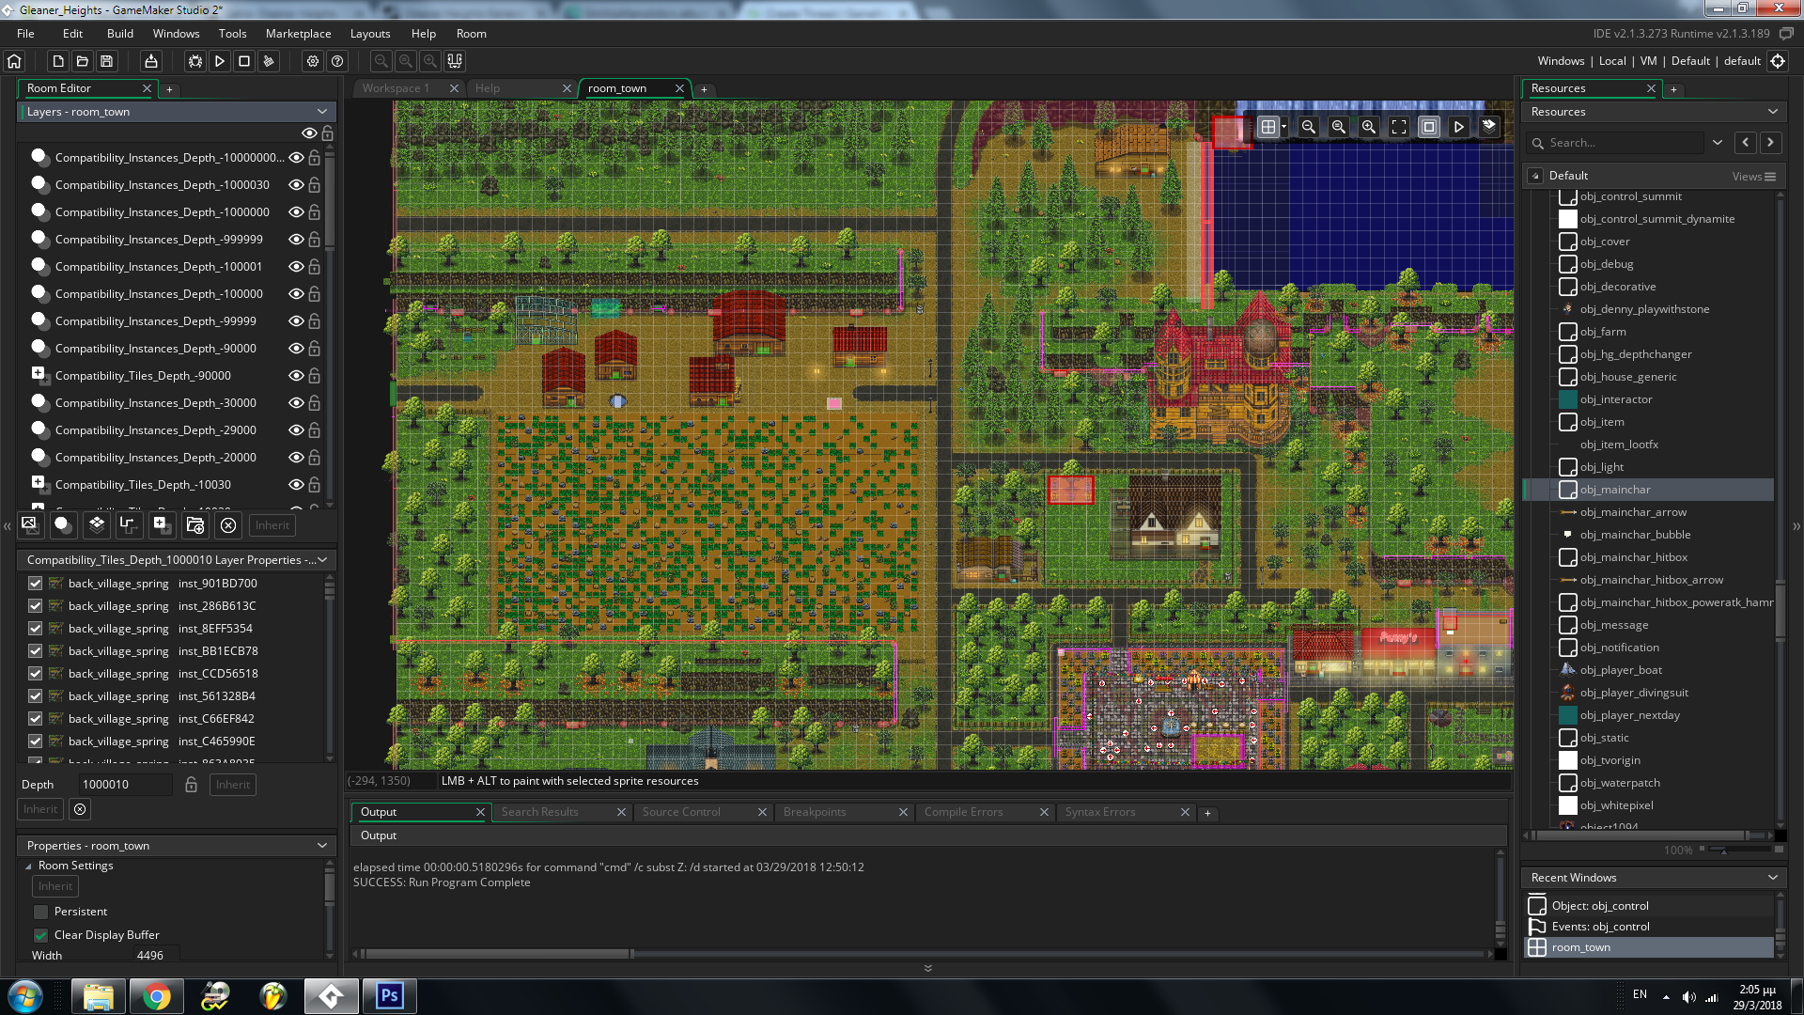
Task: Open the Build menu
Action: (x=120, y=34)
